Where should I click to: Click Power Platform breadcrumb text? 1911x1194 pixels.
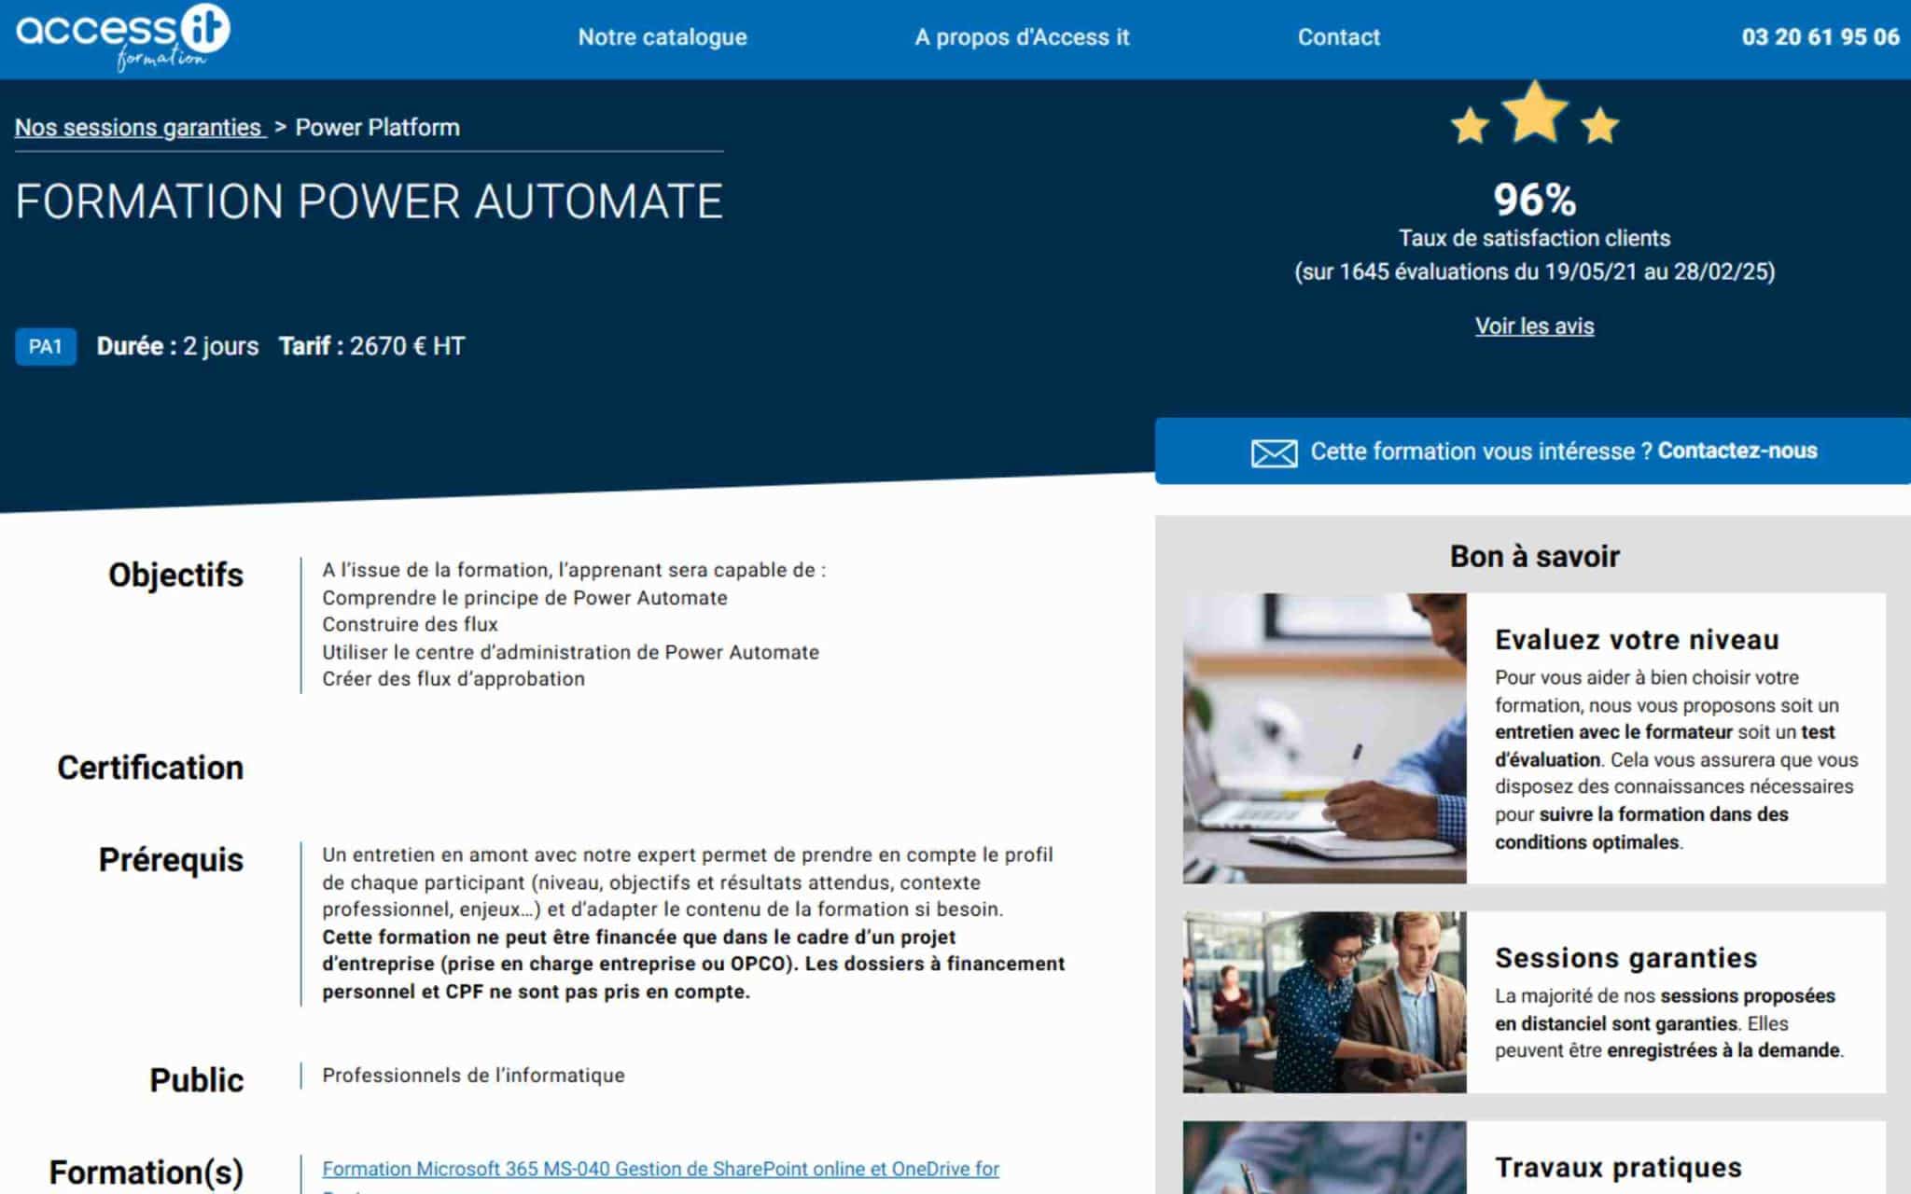click(x=377, y=128)
